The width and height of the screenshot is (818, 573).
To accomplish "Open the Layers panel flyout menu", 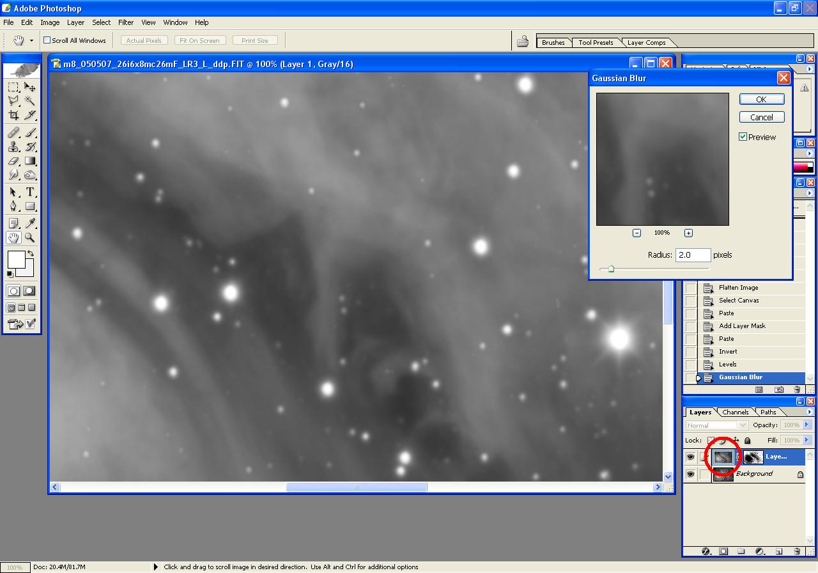I will coord(810,412).
